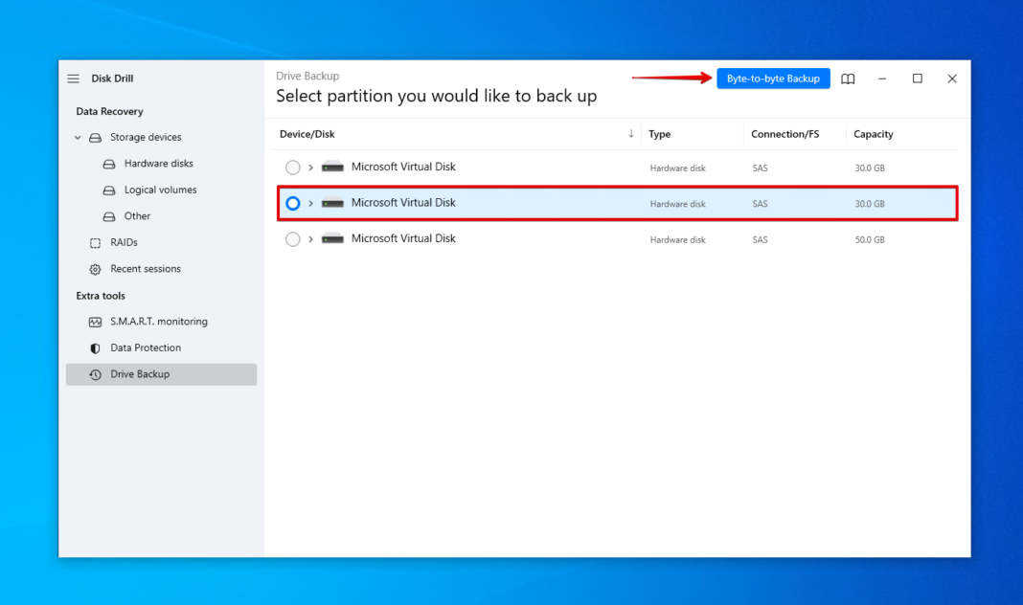The height and width of the screenshot is (605, 1023).
Task: Collapse the Storage devices tree
Action: pos(78,137)
